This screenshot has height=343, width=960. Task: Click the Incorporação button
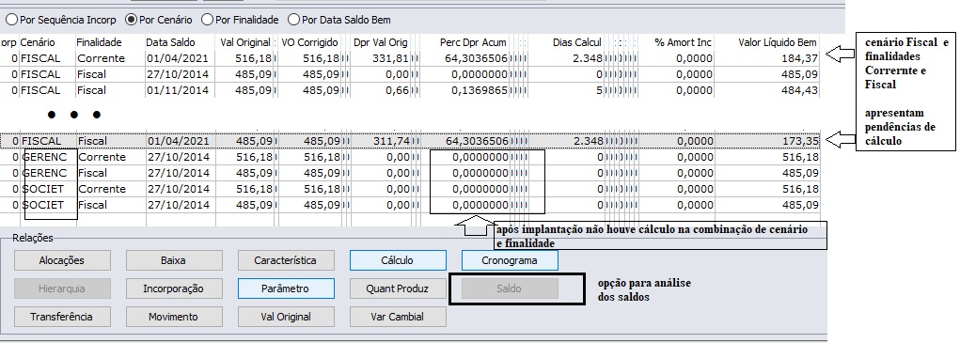tap(173, 288)
